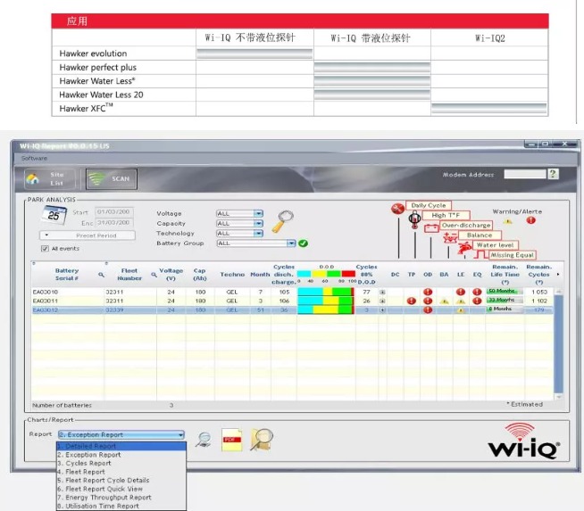Open the Software menu
Viewport: 584px width, 511px height.
click(35, 159)
